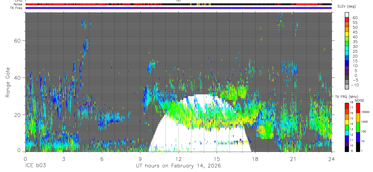Click the CPID value '151' at top
The height and width of the screenshot is (172, 373).
coord(179,1)
